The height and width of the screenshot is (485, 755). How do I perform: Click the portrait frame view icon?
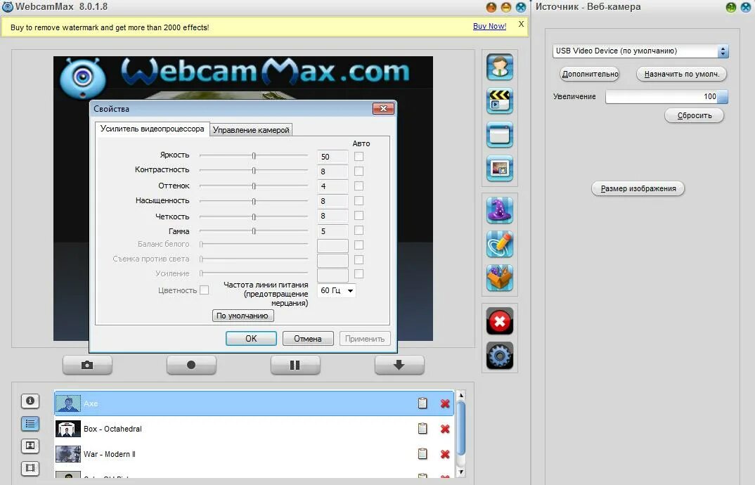tap(30, 446)
